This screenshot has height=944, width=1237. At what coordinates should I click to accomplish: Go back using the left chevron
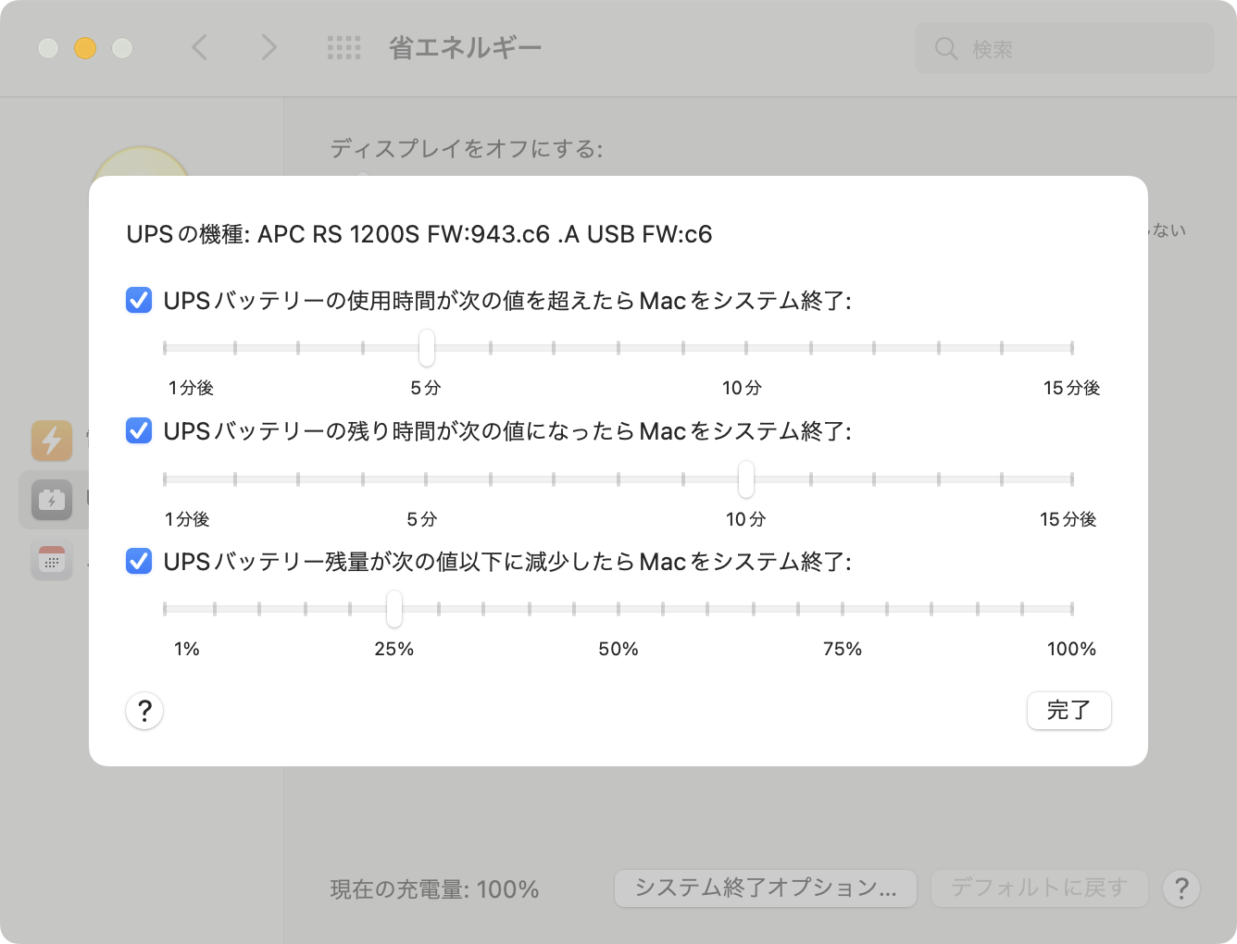point(199,47)
